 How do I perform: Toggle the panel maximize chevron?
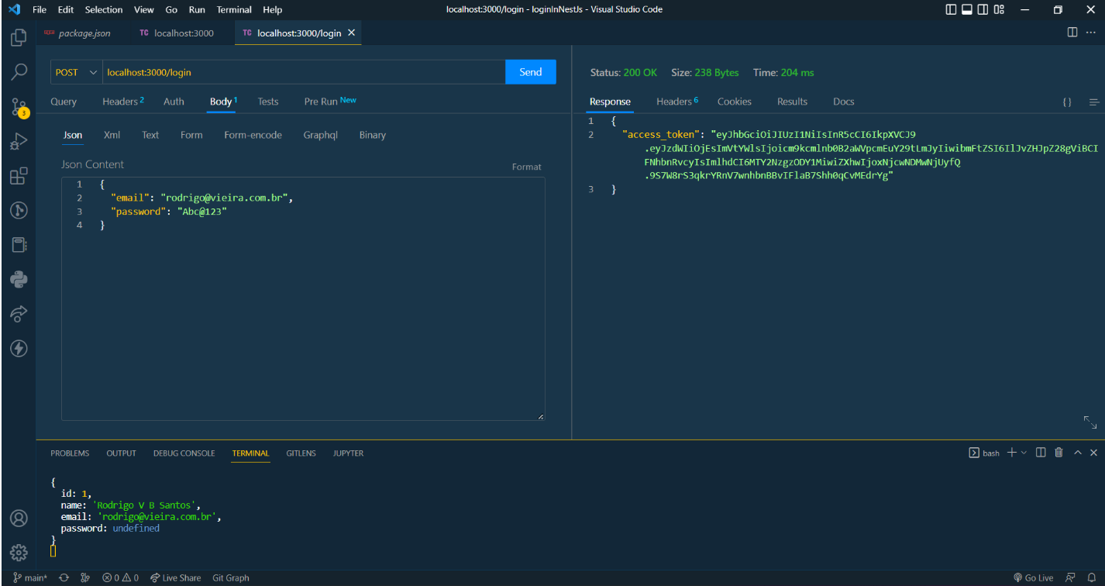point(1077,453)
